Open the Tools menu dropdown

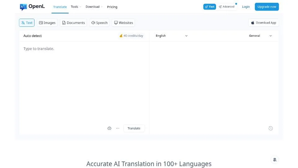(x=76, y=7)
